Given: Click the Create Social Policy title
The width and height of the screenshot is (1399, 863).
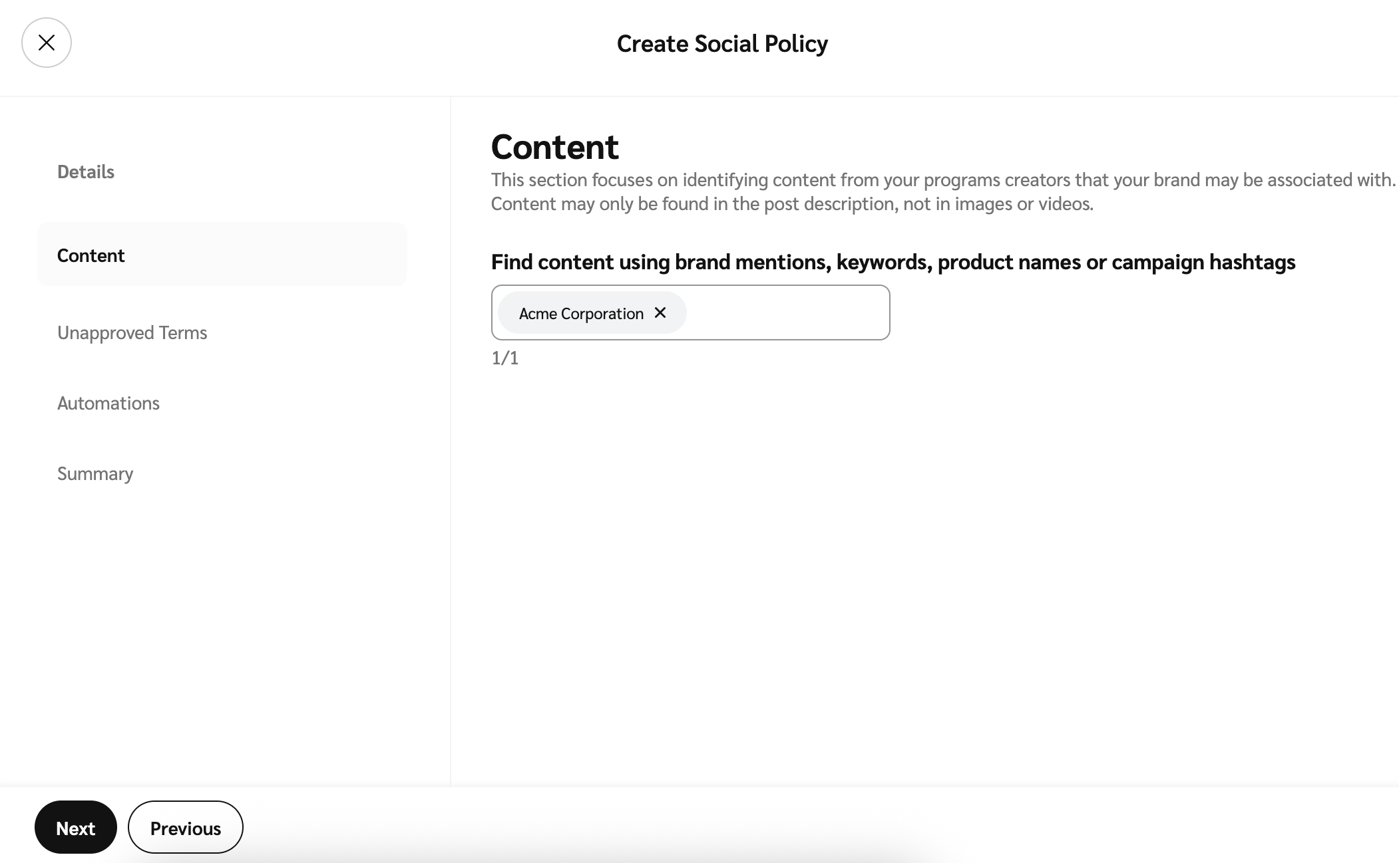Looking at the screenshot, I should point(722,44).
